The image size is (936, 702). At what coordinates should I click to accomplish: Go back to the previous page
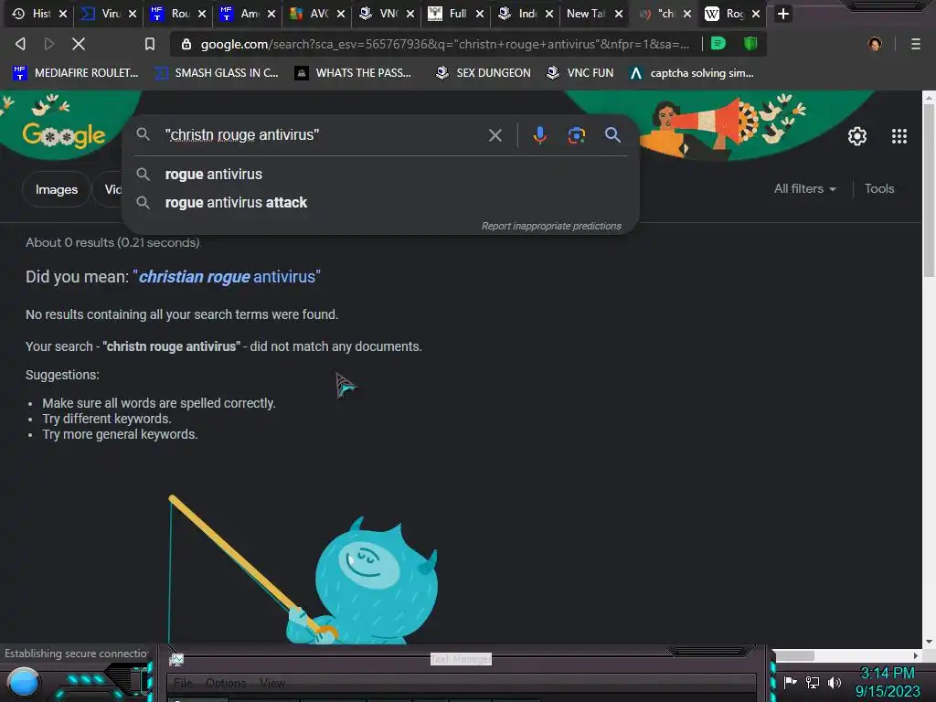pos(20,44)
